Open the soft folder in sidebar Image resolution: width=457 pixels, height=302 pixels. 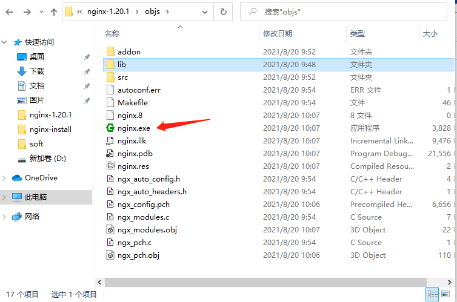[36, 144]
